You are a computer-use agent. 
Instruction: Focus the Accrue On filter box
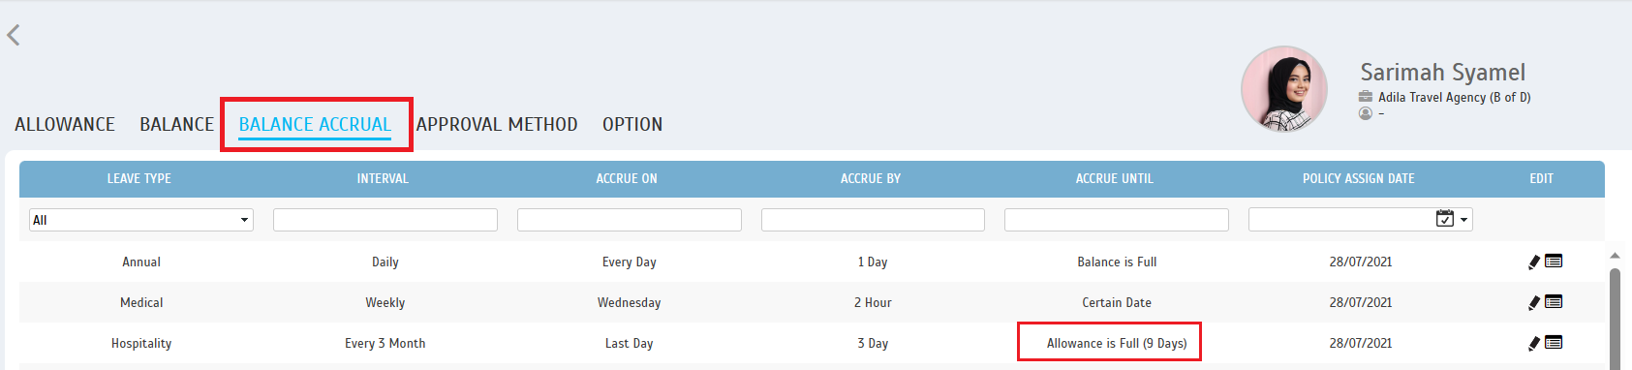click(630, 220)
